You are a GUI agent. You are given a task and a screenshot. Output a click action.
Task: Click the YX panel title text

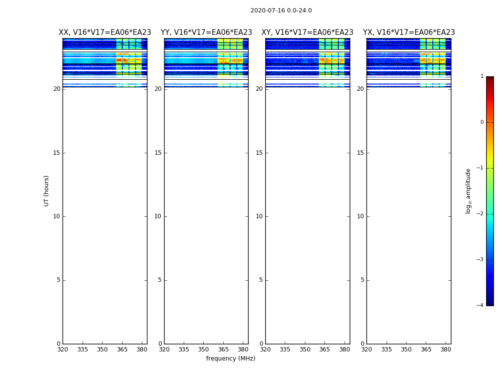click(x=409, y=32)
